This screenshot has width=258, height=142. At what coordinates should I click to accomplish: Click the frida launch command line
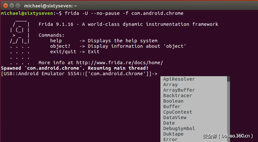pos(124,13)
